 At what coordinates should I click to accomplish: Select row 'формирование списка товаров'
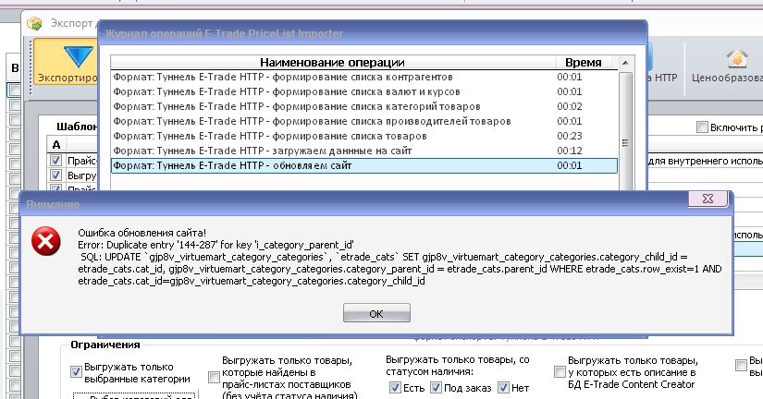coord(364,136)
